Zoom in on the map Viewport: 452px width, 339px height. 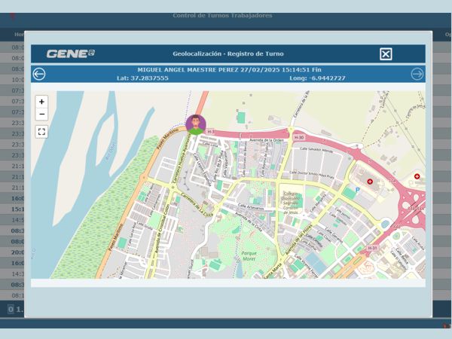(x=41, y=102)
